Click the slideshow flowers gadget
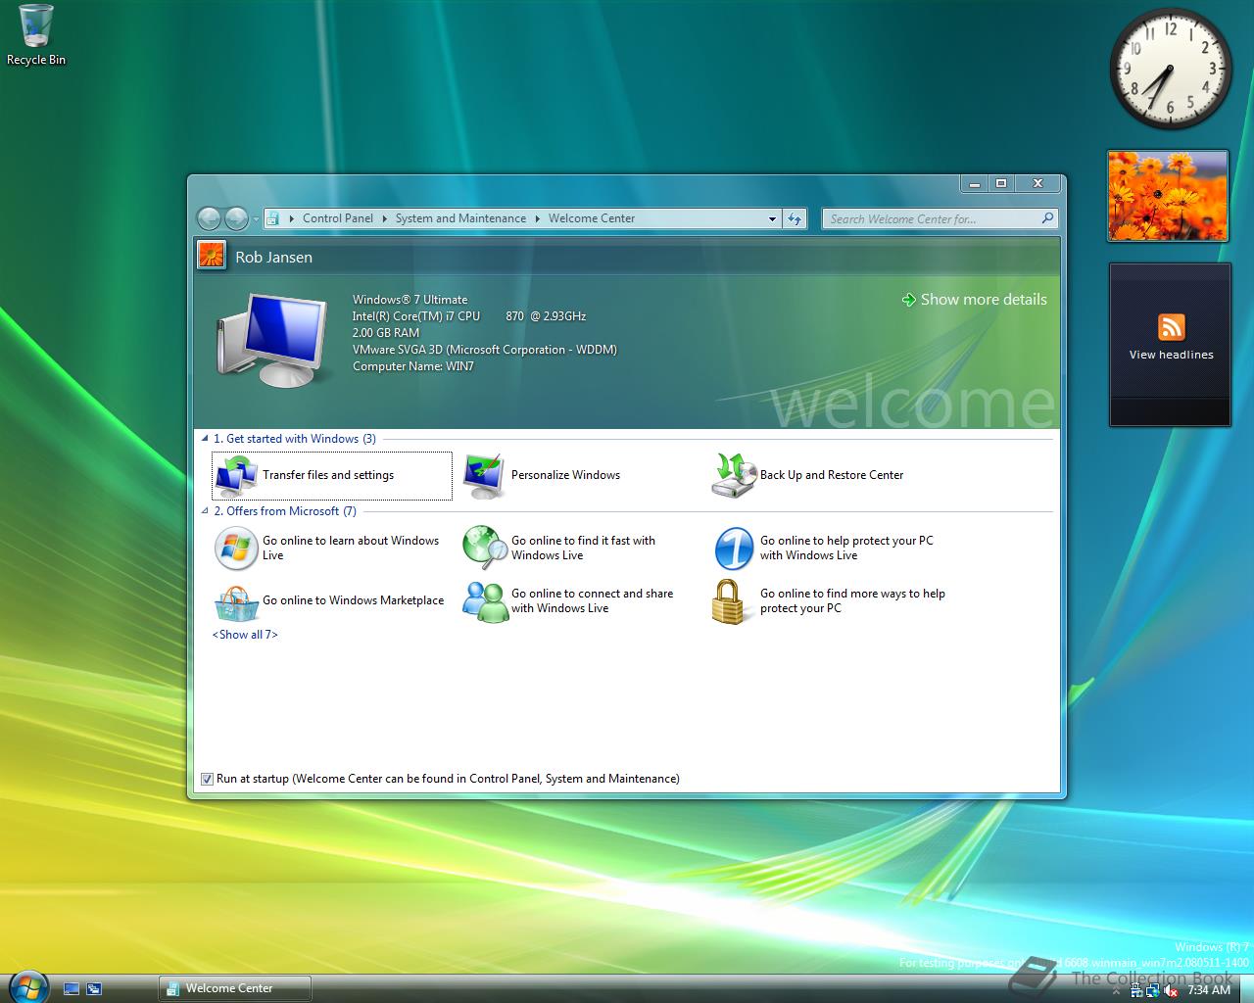 pos(1168,196)
